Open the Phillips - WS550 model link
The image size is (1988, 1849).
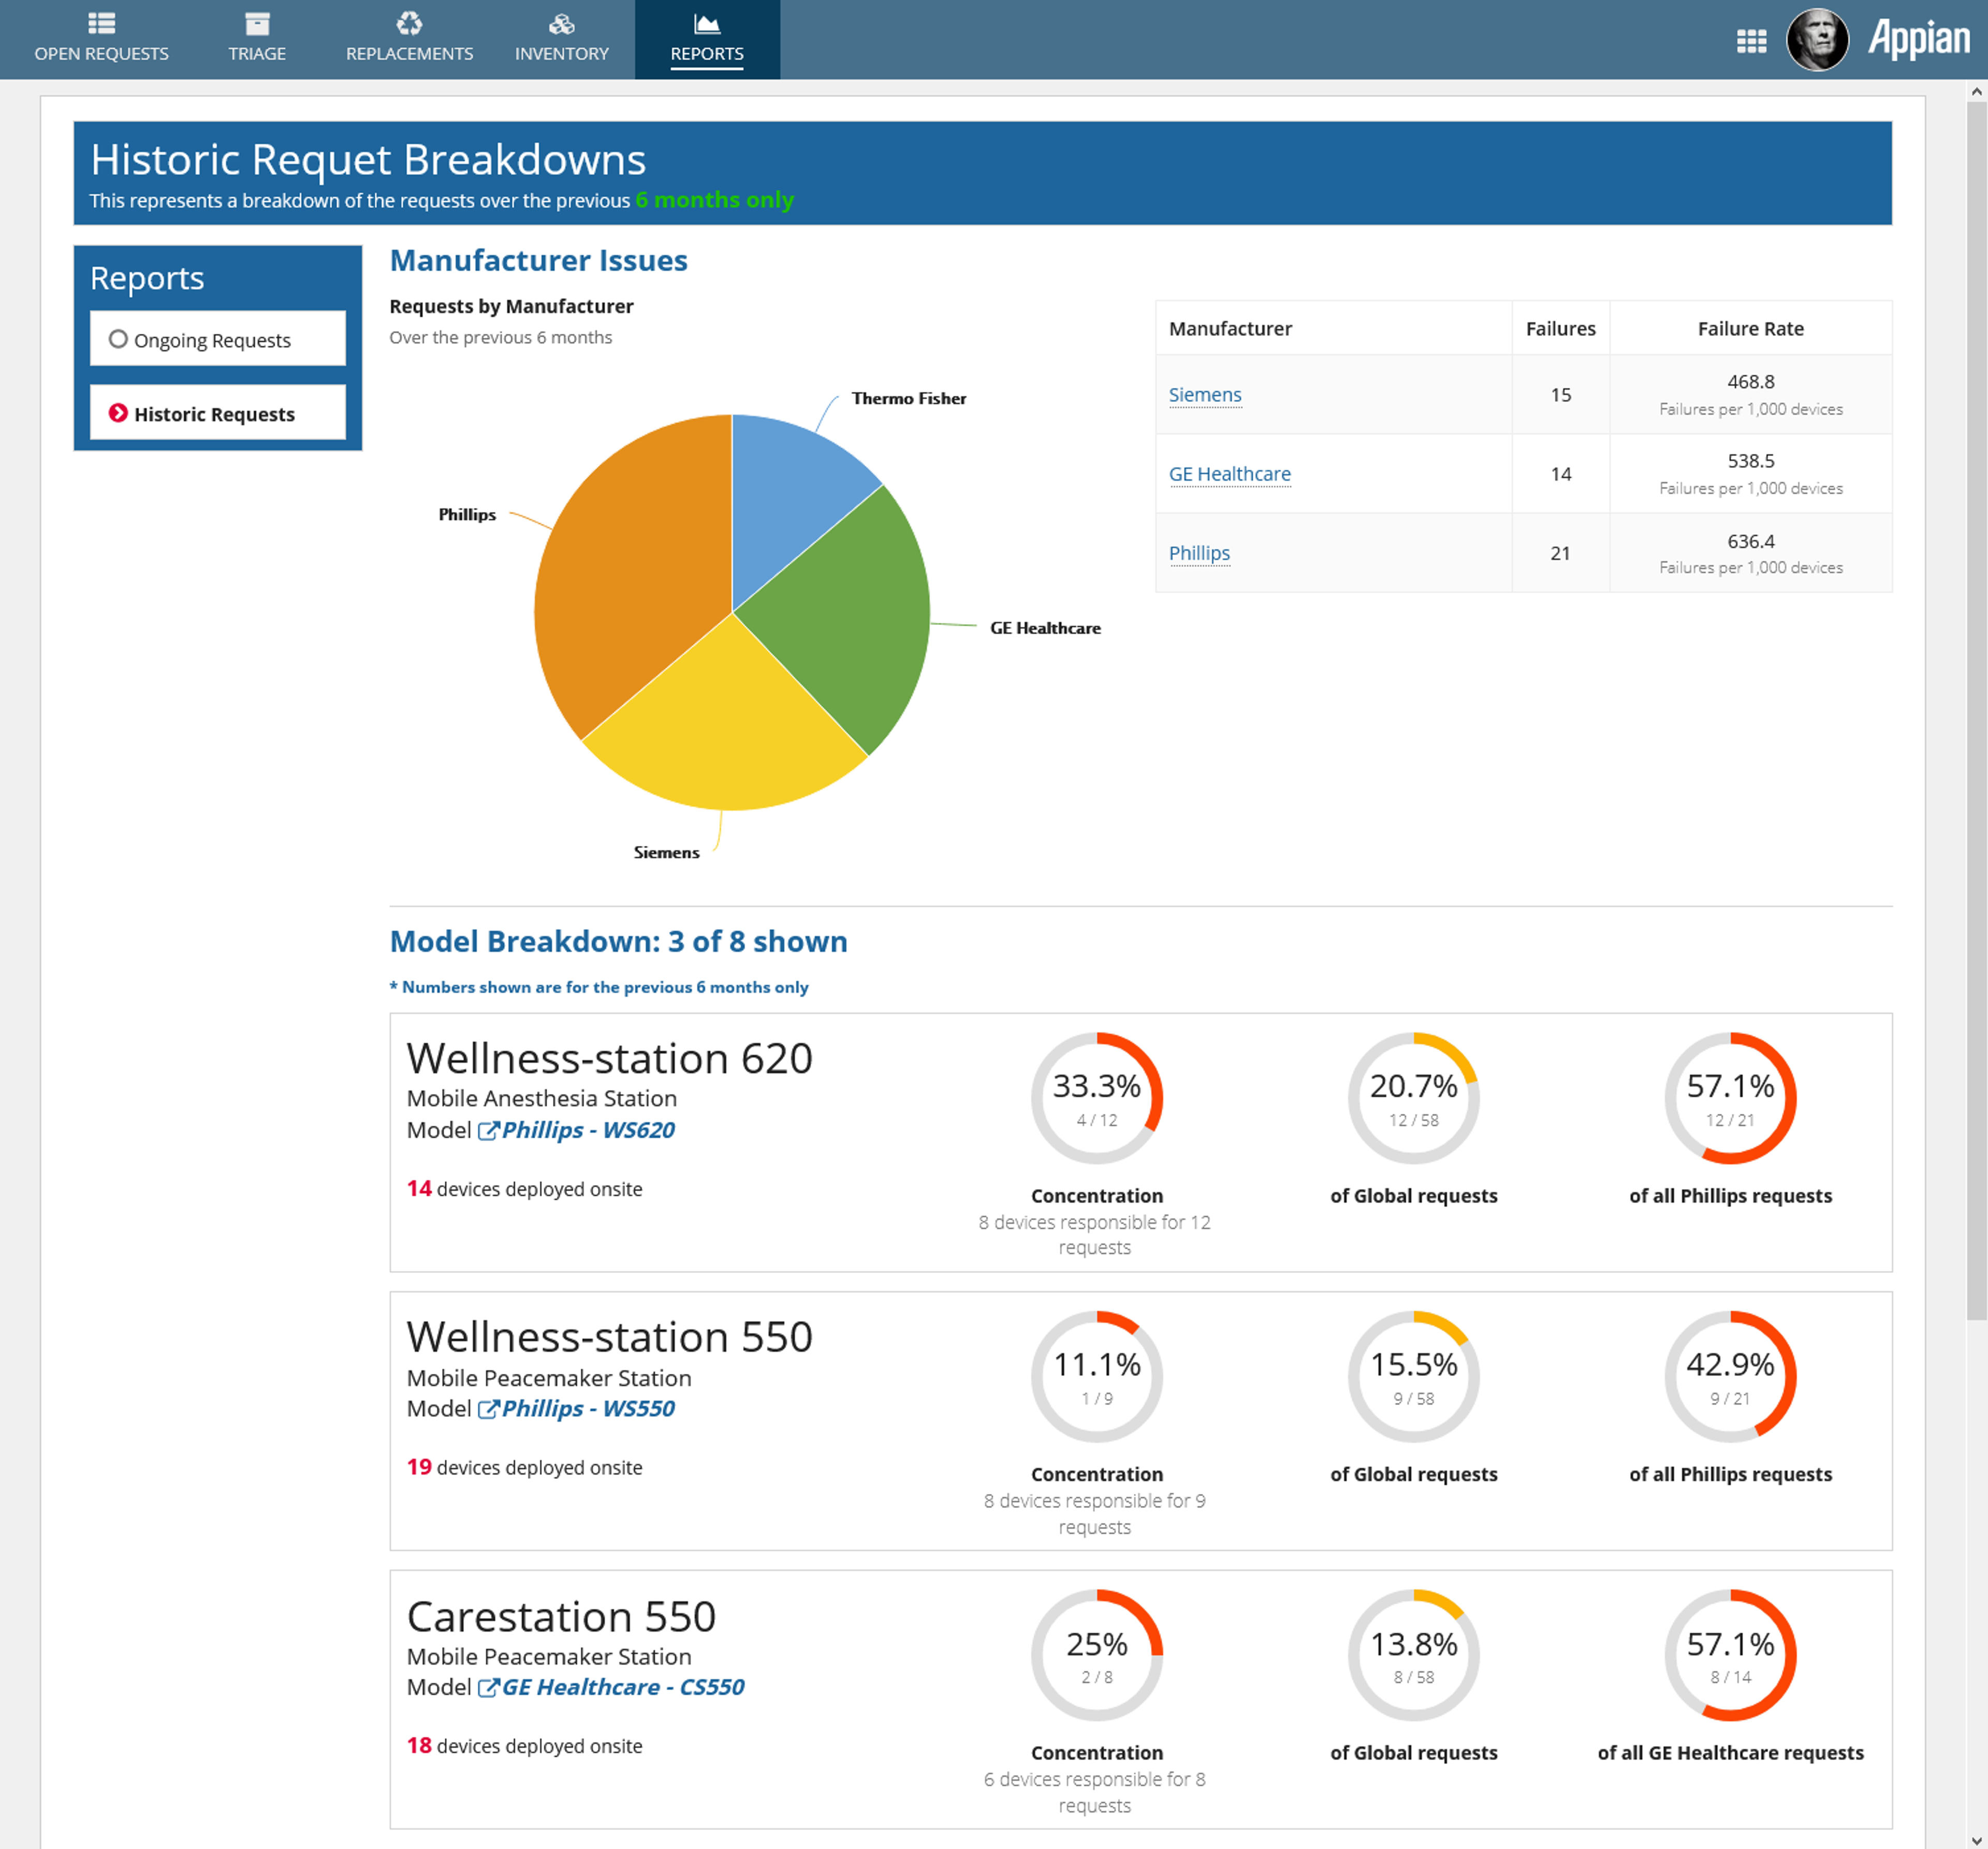588,1408
